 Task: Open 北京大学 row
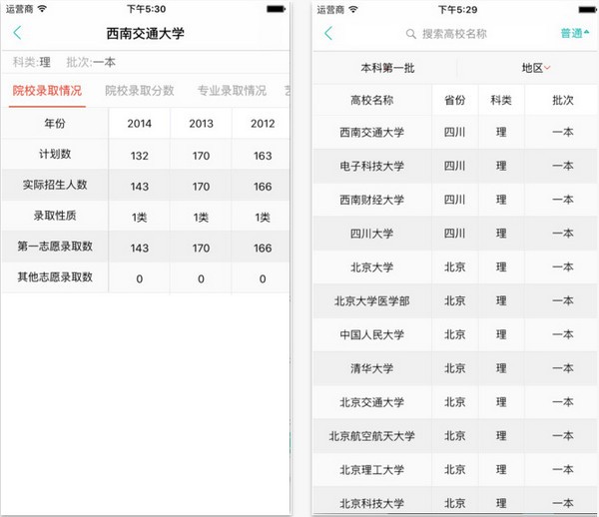(455, 266)
